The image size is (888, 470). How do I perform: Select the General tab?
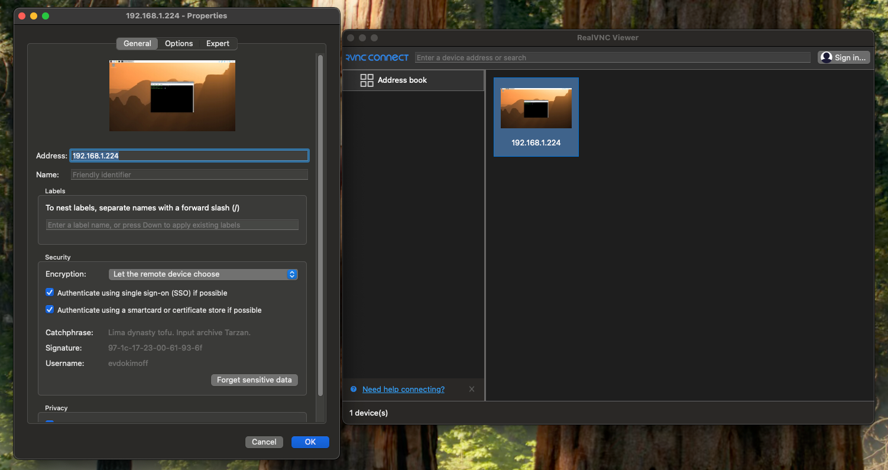137,43
